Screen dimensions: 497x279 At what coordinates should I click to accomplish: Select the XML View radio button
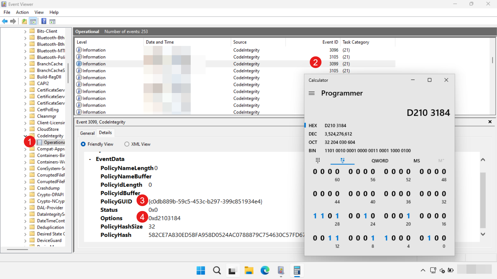tap(127, 144)
